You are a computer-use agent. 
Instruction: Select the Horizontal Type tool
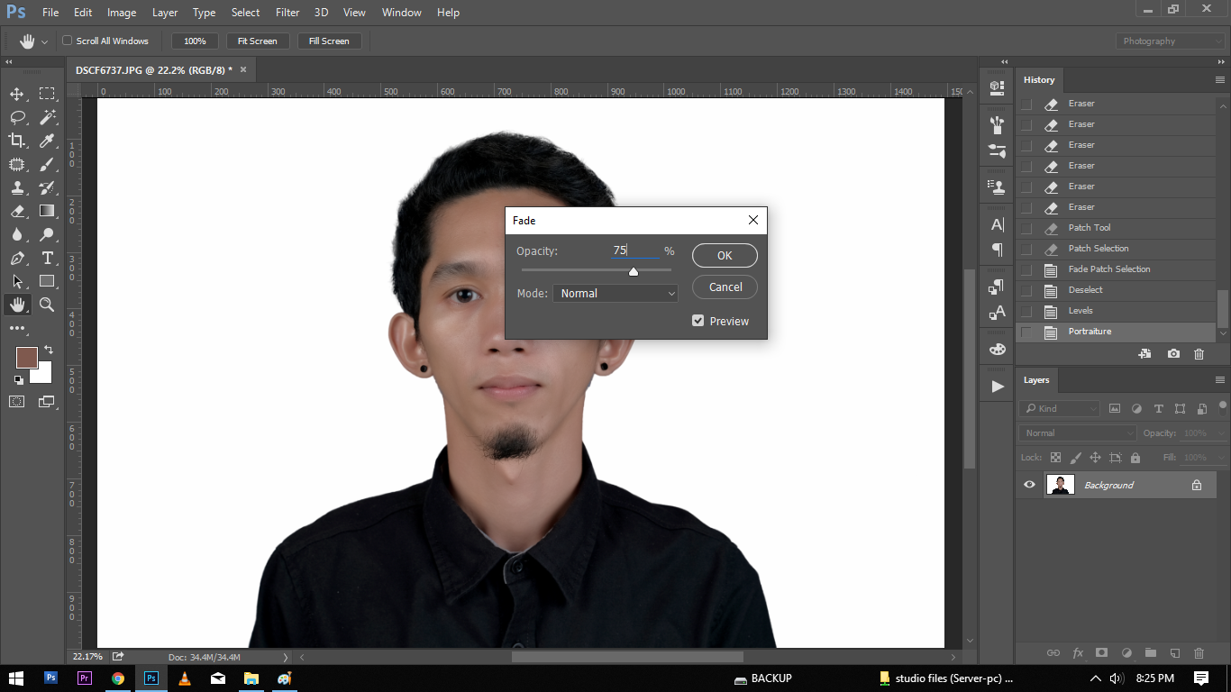point(47,258)
